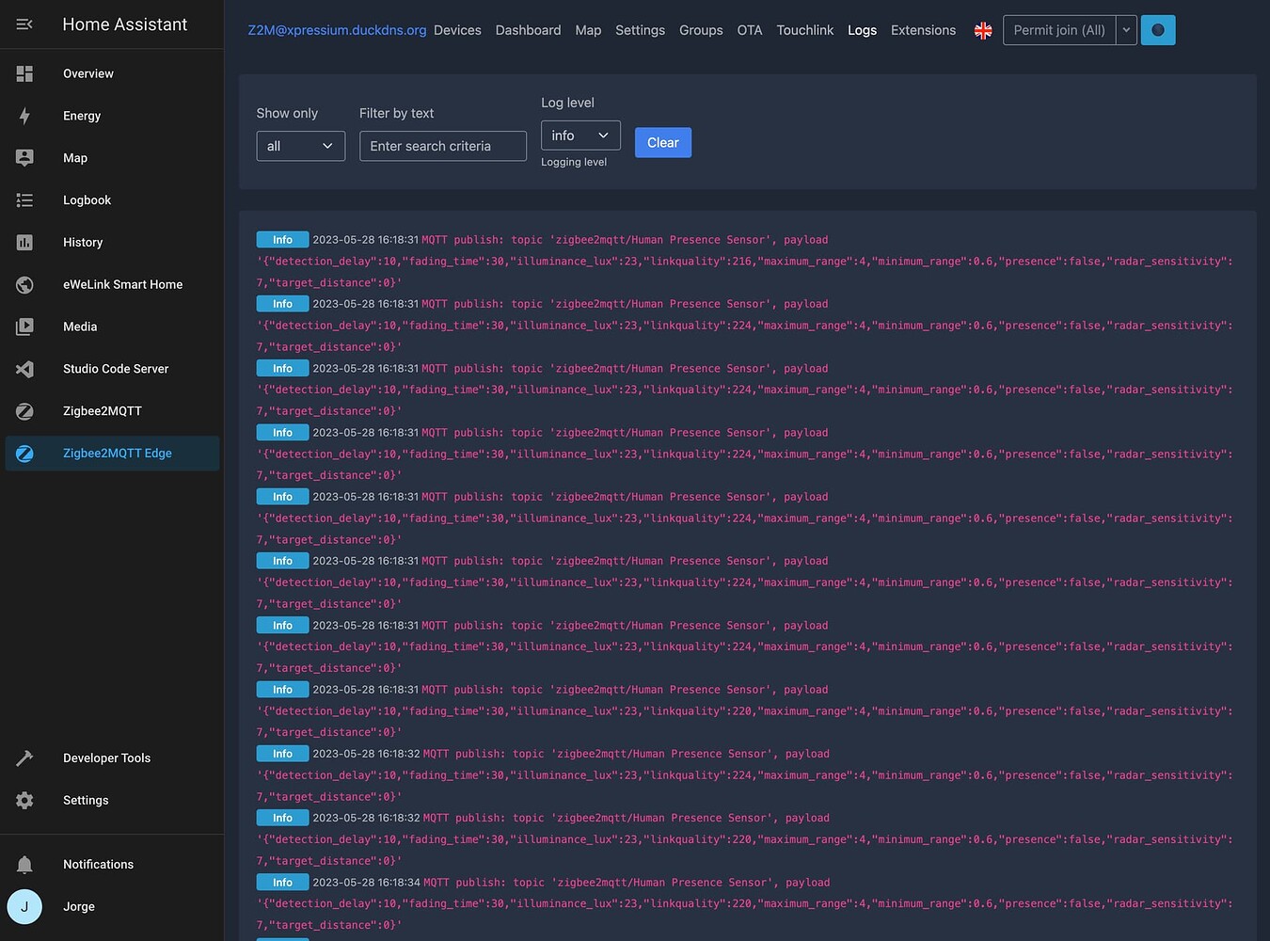
Task: Open the Logbook list icon
Action: point(24,200)
